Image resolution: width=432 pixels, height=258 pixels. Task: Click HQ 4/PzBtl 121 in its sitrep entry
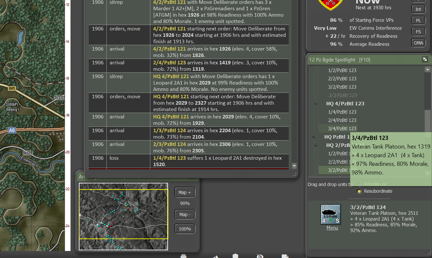pos(171,77)
